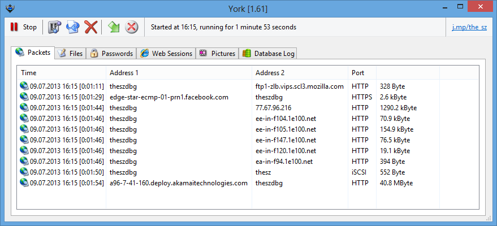Select the mozilla.com packet row globe icon
497x226 pixels.
tap(24, 86)
